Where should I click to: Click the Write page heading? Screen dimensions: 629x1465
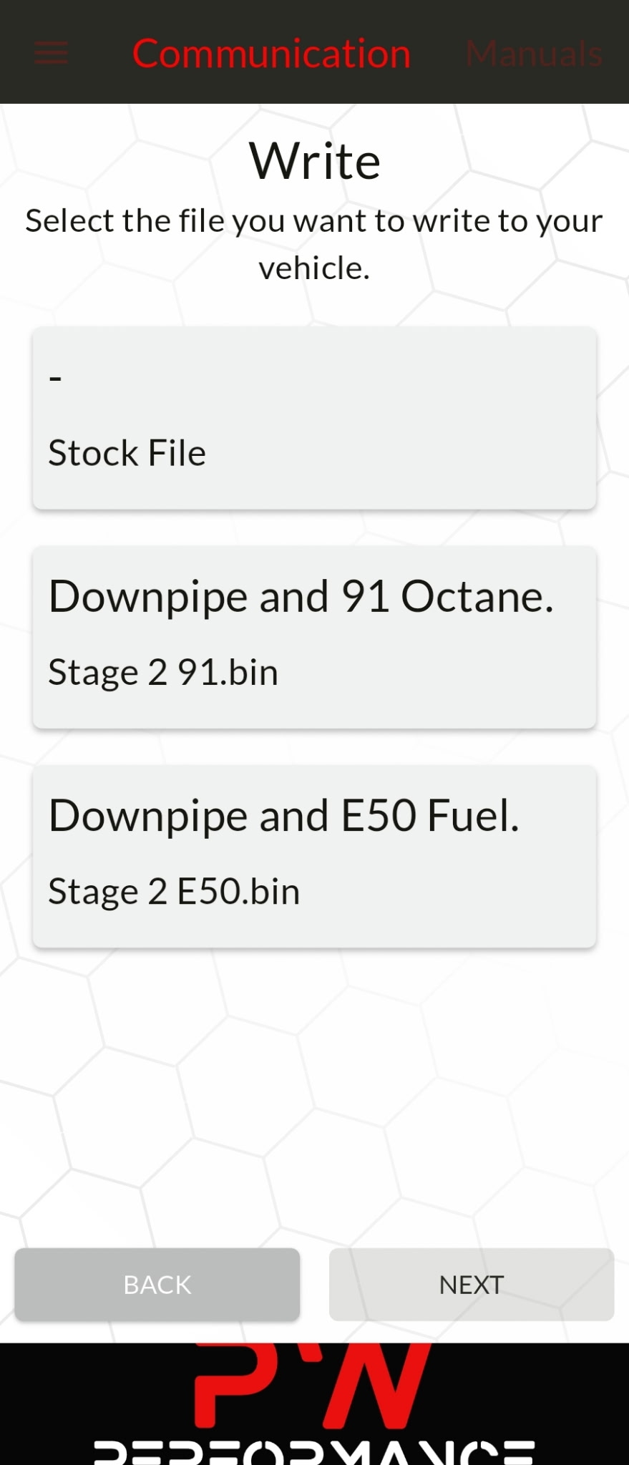point(314,161)
